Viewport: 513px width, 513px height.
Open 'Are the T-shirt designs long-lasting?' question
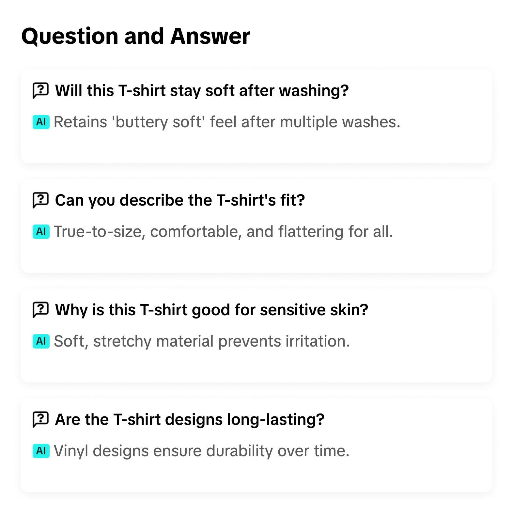190,419
